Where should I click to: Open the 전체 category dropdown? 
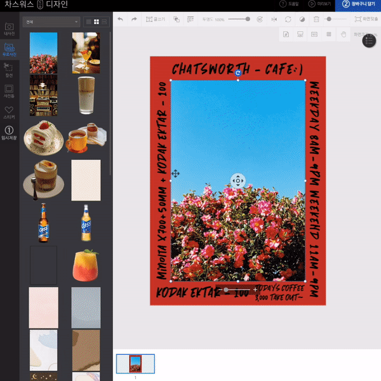pyautogui.click(x=51, y=22)
